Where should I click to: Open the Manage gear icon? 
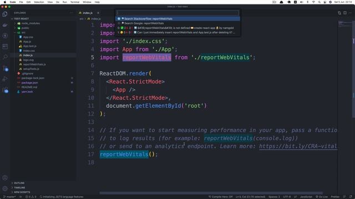(x=5, y=188)
